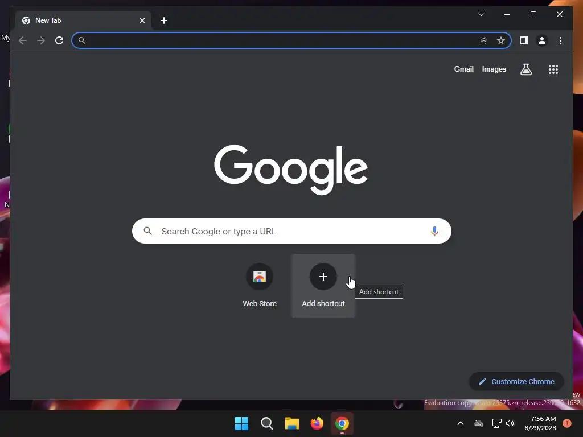Open the clock showing 7:56 AM
The height and width of the screenshot is (437, 583).
[x=540, y=423]
